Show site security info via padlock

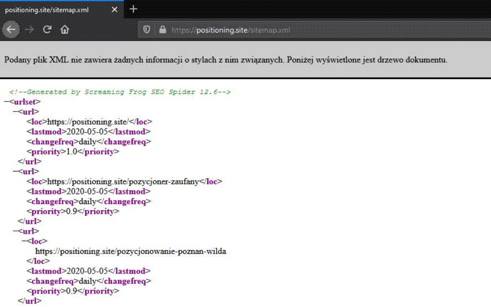pyautogui.click(x=162, y=30)
